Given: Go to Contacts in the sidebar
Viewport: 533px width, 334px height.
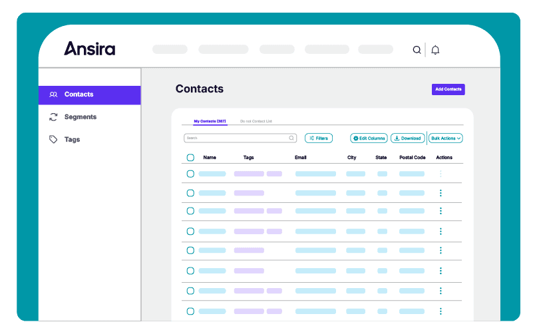Looking at the screenshot, I should 90,95.
